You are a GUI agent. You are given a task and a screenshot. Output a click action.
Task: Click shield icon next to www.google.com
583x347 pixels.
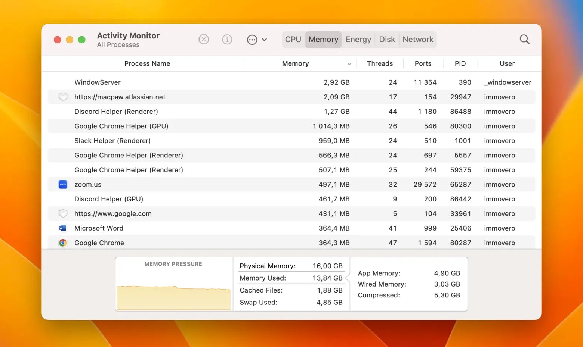click(63, 214)
